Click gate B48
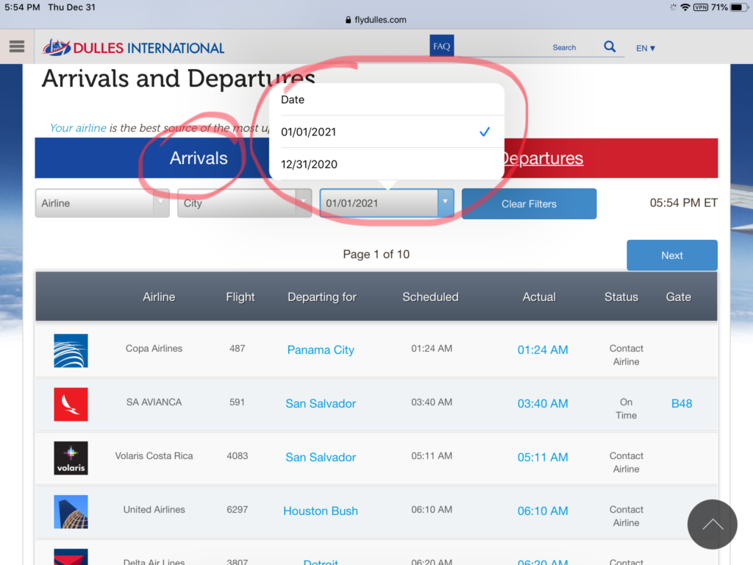Screen dimensions: 753x565 tap(682, 404)
